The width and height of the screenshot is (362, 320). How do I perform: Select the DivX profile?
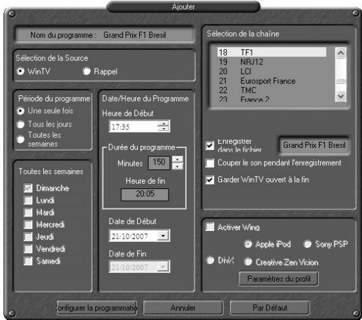[x=210, y=260]
